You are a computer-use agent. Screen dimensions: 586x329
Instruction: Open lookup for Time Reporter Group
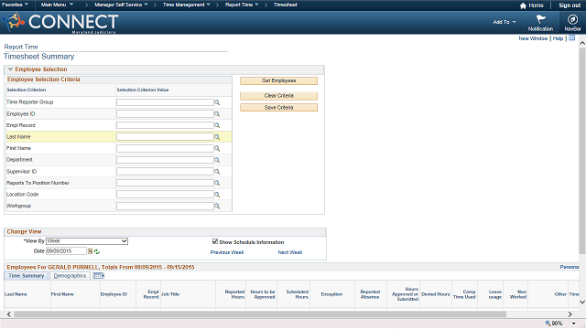(217, 102)
